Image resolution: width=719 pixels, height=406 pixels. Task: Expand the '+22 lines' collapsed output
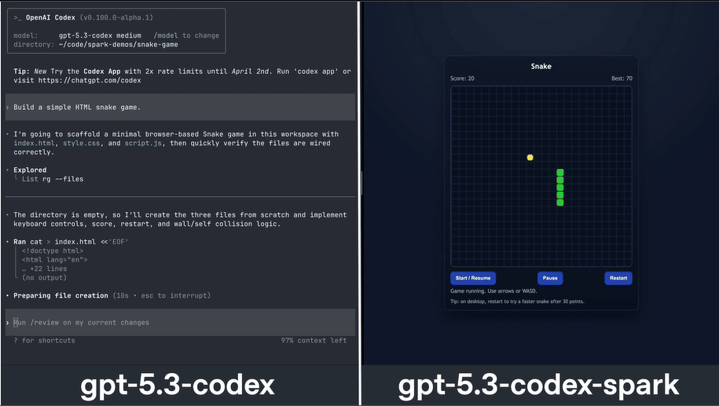pyautogui.click(x=45, y=269)
